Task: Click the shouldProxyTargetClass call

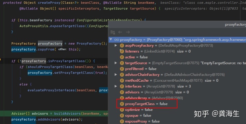Action: [50, 67]
